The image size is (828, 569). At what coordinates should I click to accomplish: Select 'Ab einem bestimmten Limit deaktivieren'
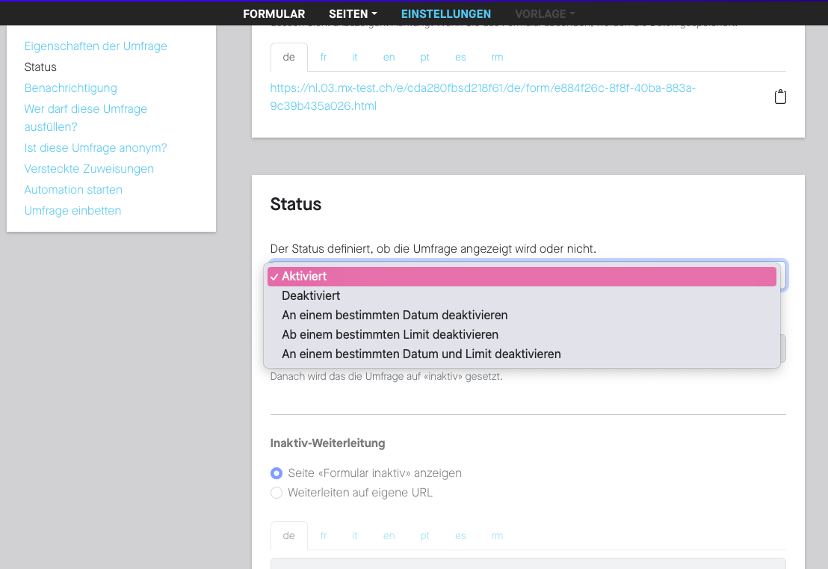389,334
